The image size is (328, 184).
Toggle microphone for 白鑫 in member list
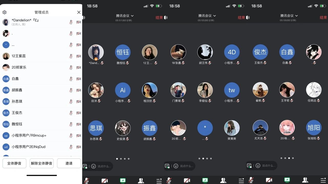tap(71, 79)
